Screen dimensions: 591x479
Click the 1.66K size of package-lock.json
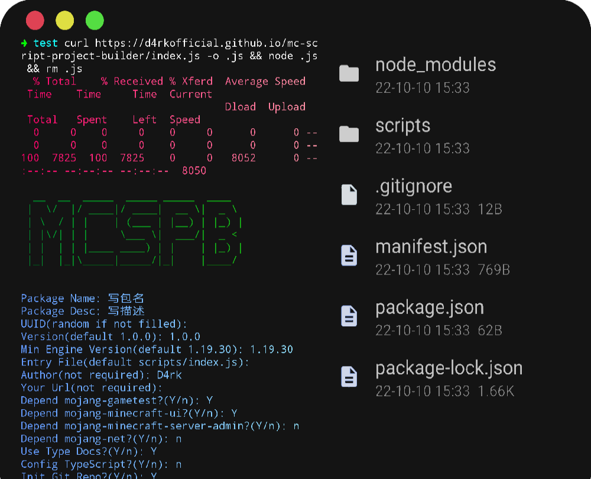click(x=496, y=391)
